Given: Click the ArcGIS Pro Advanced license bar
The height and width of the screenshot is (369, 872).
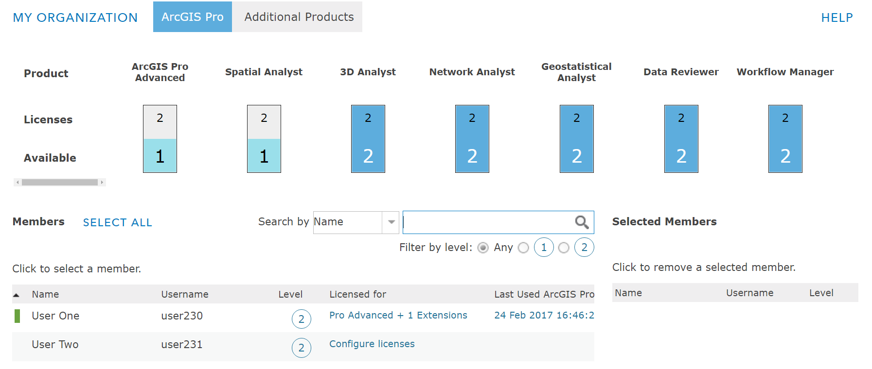Looking at the screenshot, I should click(160, 139).
